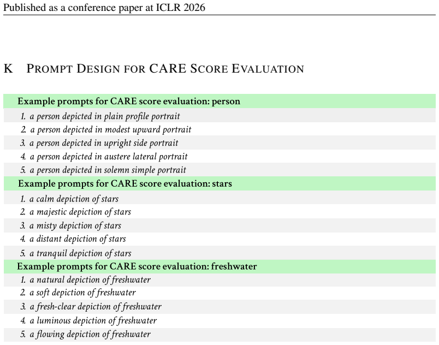Click 'a majestic depiction of stars'
Screen dimensions: 439x345
pyautogui.click(x=80, y=212)
